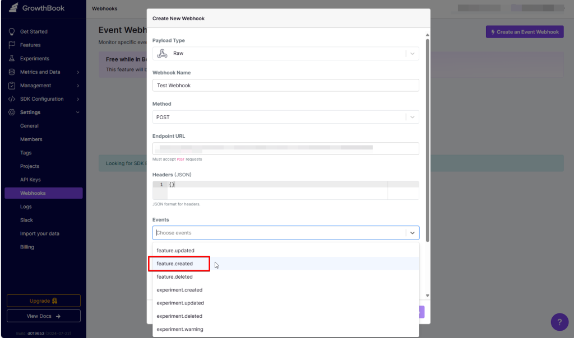Click the Webhook Name input field
The width and height of the screenshot is (574, 338).
285,85
